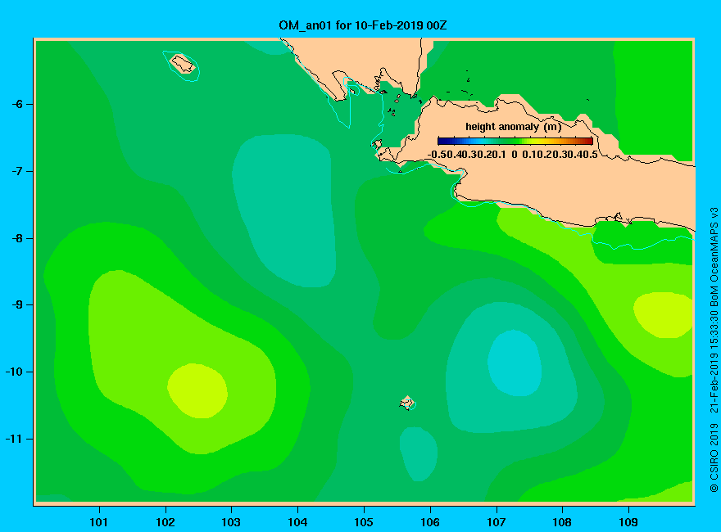Click the longitude label 107
The height and width of the screenshot is (532, 721).
point(497,522)
